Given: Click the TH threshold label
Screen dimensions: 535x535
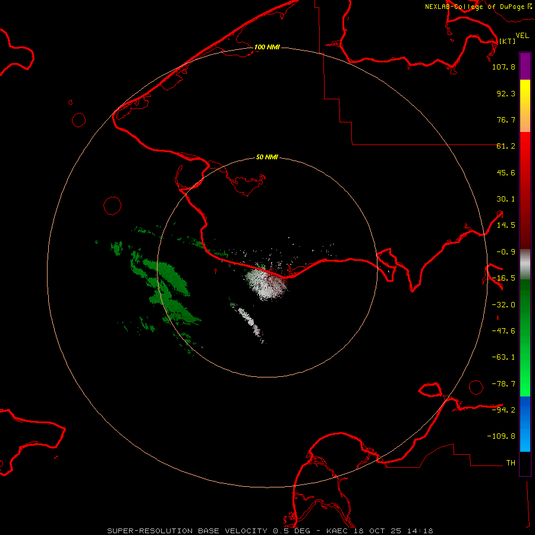Looking at the screenshot, I should click(511, 463).
